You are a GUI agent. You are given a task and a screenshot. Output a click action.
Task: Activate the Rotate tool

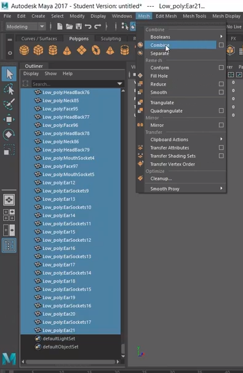pos(9,134)
